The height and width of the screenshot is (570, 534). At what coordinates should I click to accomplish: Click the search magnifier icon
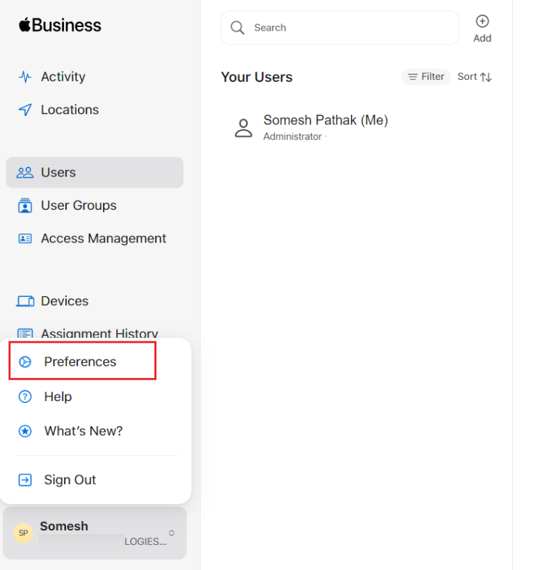tap(237, 28)
